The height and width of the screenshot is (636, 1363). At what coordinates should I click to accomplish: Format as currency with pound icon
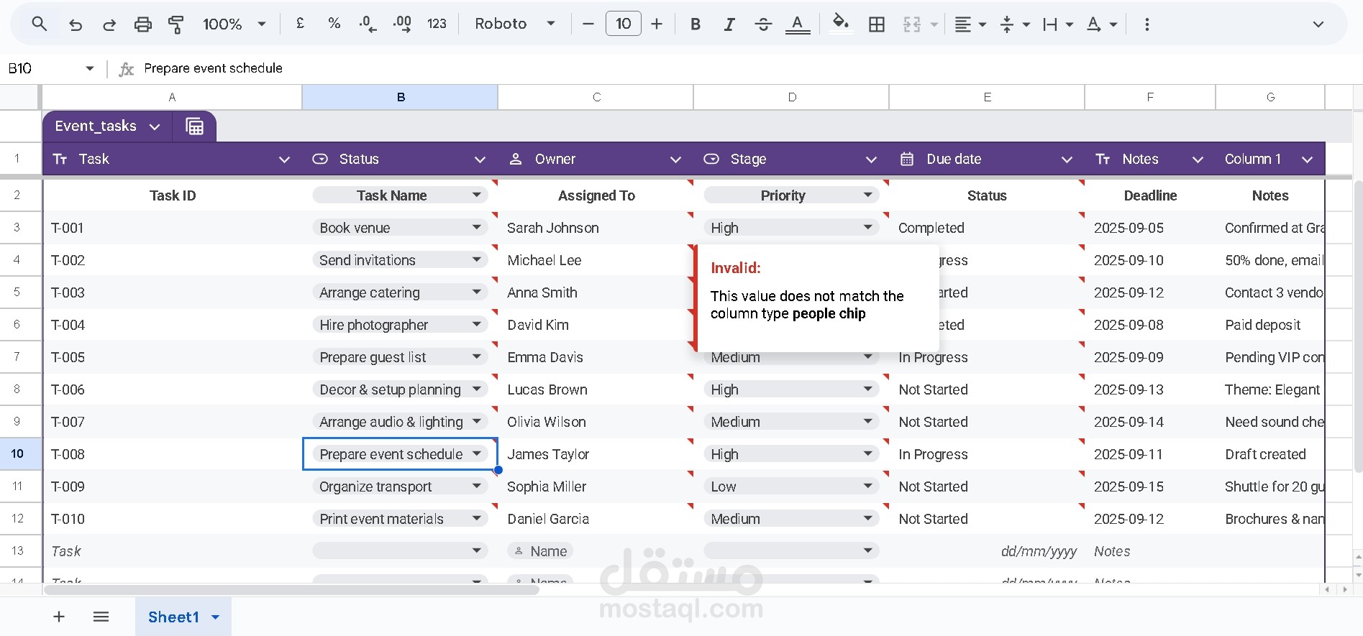point(300,24)
